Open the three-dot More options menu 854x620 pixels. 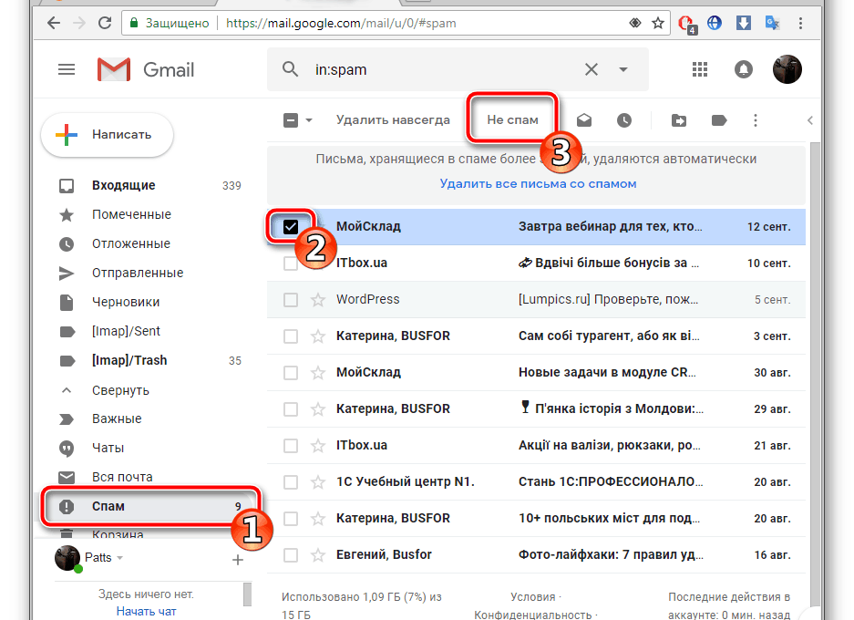click(x=755, y=119)
